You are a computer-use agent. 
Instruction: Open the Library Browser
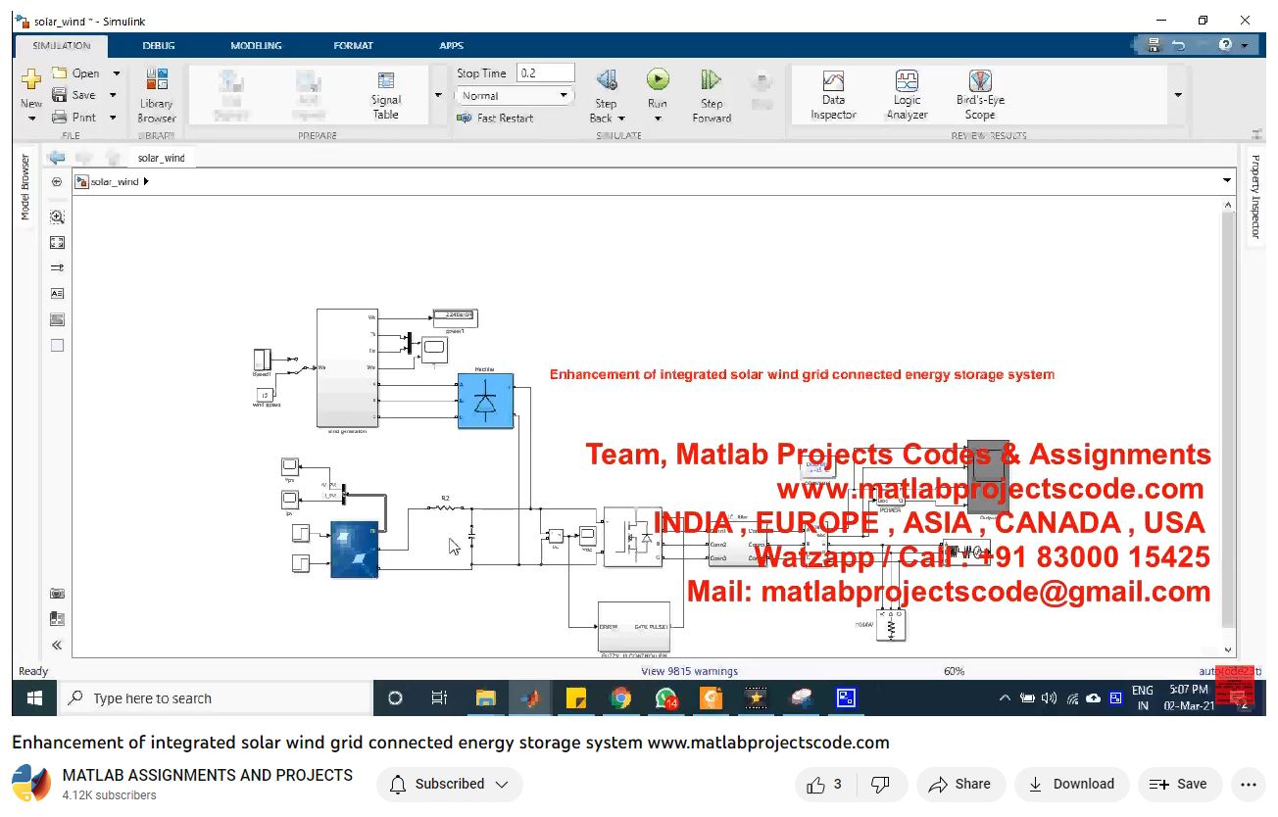(156, 95)
